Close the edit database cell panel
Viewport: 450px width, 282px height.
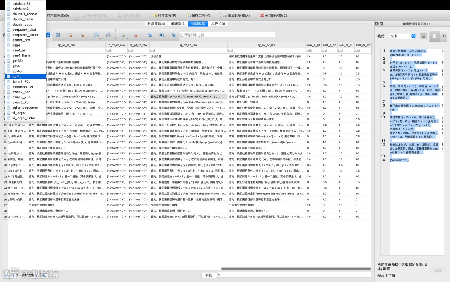(x=377, y=24)
